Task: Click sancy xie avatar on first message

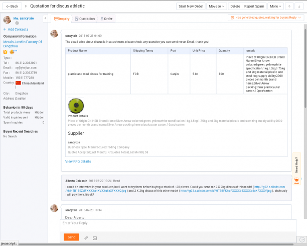Action: [x=54, y=34]
